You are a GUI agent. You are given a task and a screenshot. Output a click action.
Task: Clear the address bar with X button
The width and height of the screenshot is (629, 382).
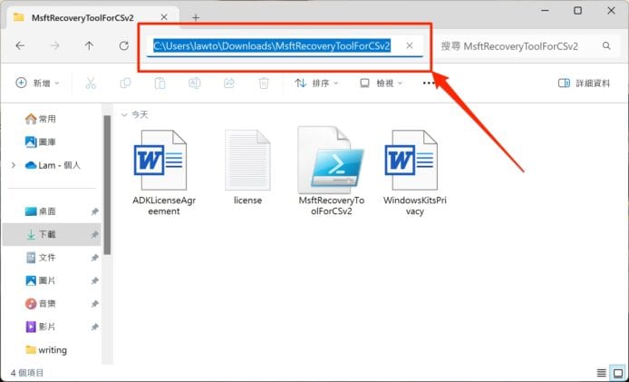click(410, 45)
